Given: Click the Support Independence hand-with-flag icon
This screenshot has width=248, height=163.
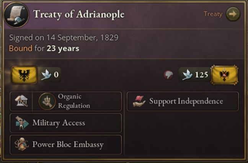Looking at the screenshot, I should pos(139,101).
